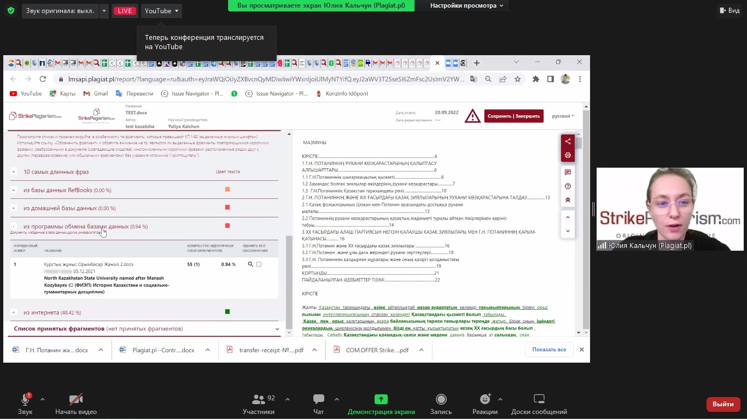This screenshot has width=747, height=420.
Task: Click the StrikePlagiarism logo in report header
Action: click(35, 116)
